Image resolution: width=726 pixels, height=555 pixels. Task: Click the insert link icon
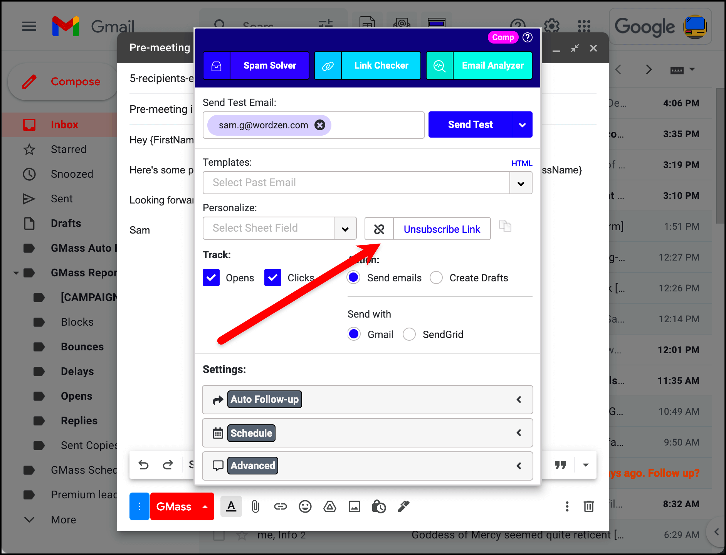coord(281,506)
